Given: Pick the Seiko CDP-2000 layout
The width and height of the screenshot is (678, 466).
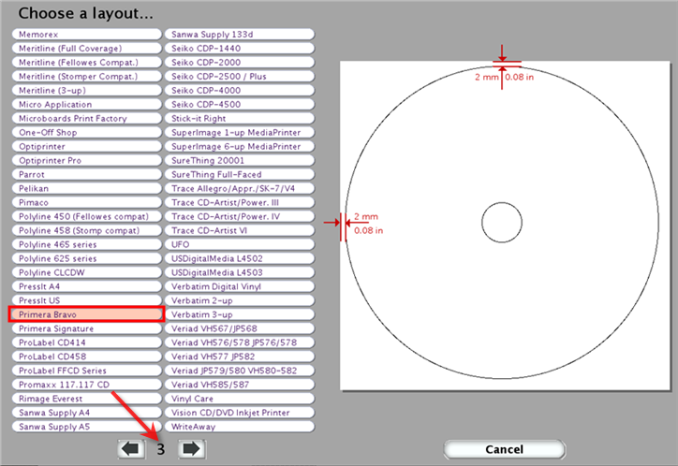Looking at the screenshot, I should pos(240,62).
